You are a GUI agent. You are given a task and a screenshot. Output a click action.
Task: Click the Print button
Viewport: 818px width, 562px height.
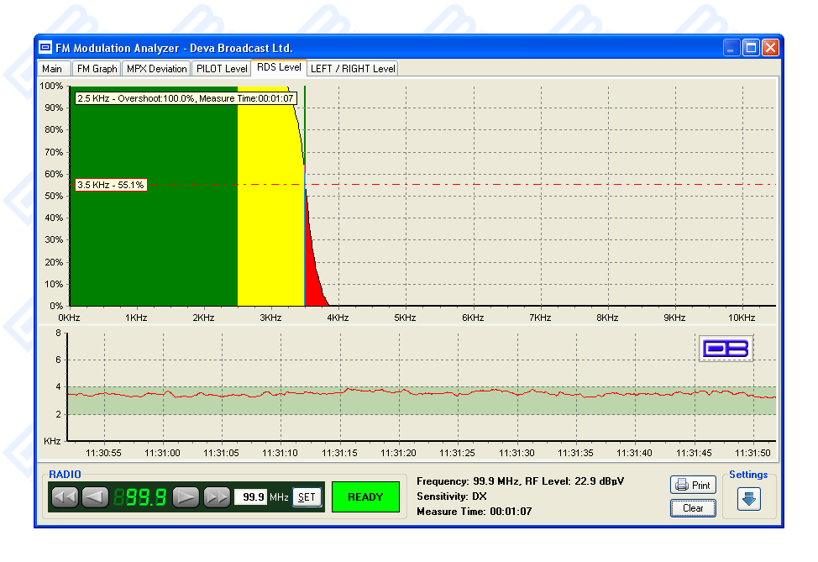click(693, 486)
